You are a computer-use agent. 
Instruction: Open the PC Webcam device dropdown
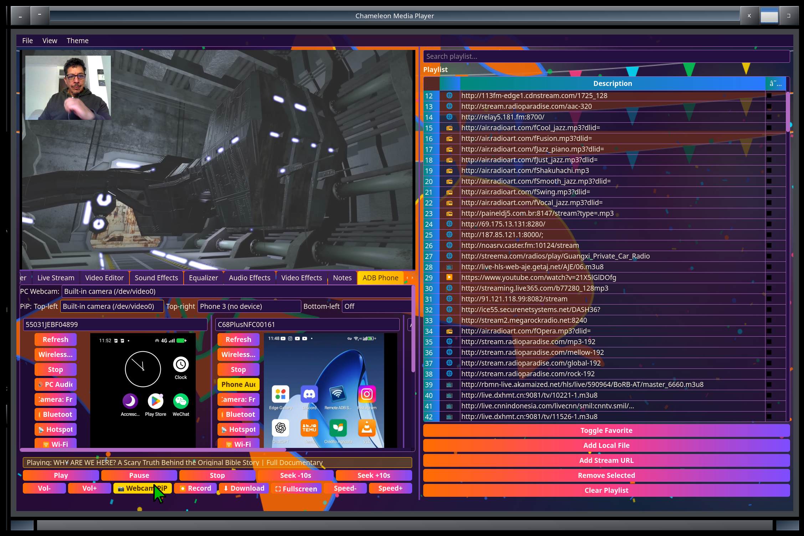pos(237,291)
